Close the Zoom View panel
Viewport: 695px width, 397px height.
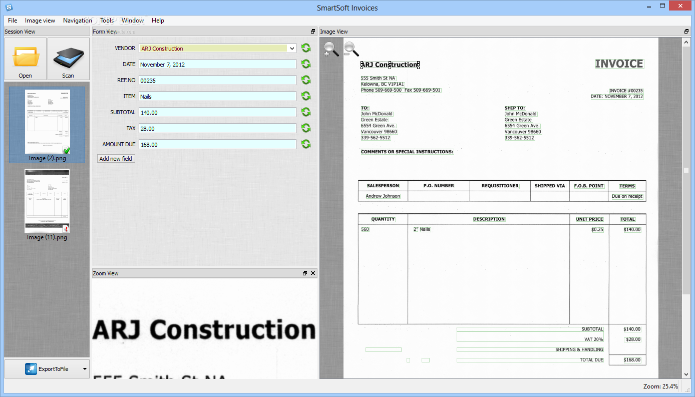point(313,273)
